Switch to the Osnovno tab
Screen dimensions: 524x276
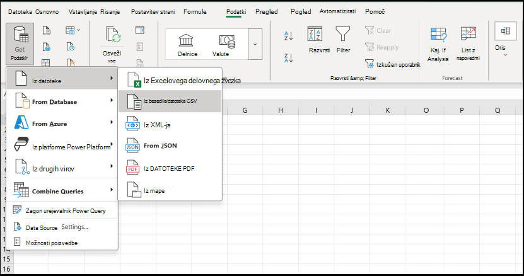click(x=47, y=12)
